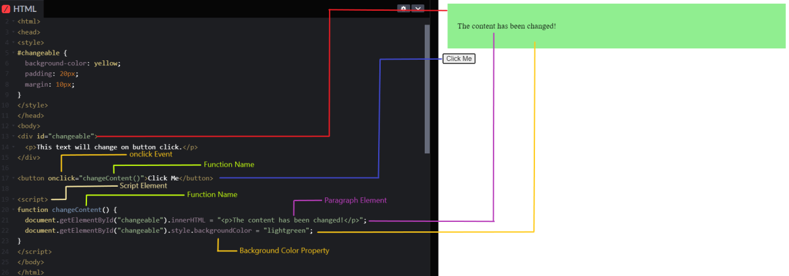Click the </head> closing tag
Screen dimensions: 789x276
click(31, 116)
